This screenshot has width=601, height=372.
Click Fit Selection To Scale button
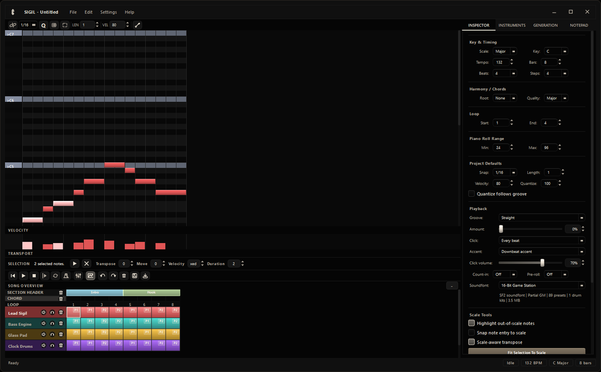click(x=526, y=352)
